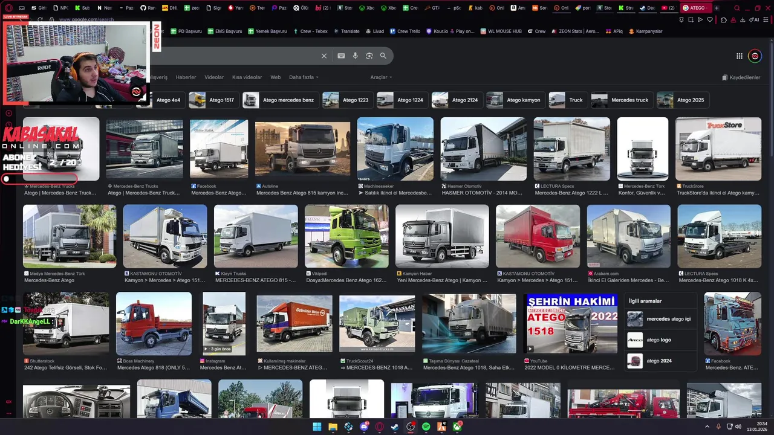Open the WL MOUSE HUB bookmark
The width and height of the screenshot is (774, 435).
coord(500,31)
